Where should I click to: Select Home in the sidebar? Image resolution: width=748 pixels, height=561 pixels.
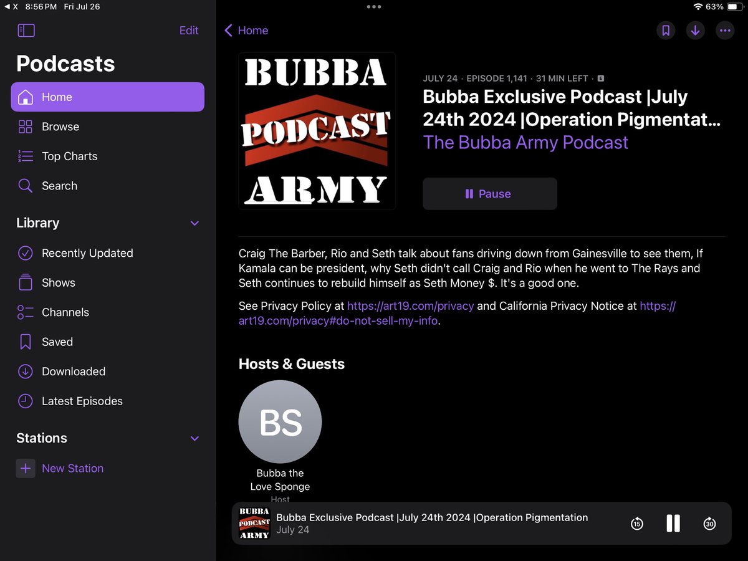click(107, 97)
